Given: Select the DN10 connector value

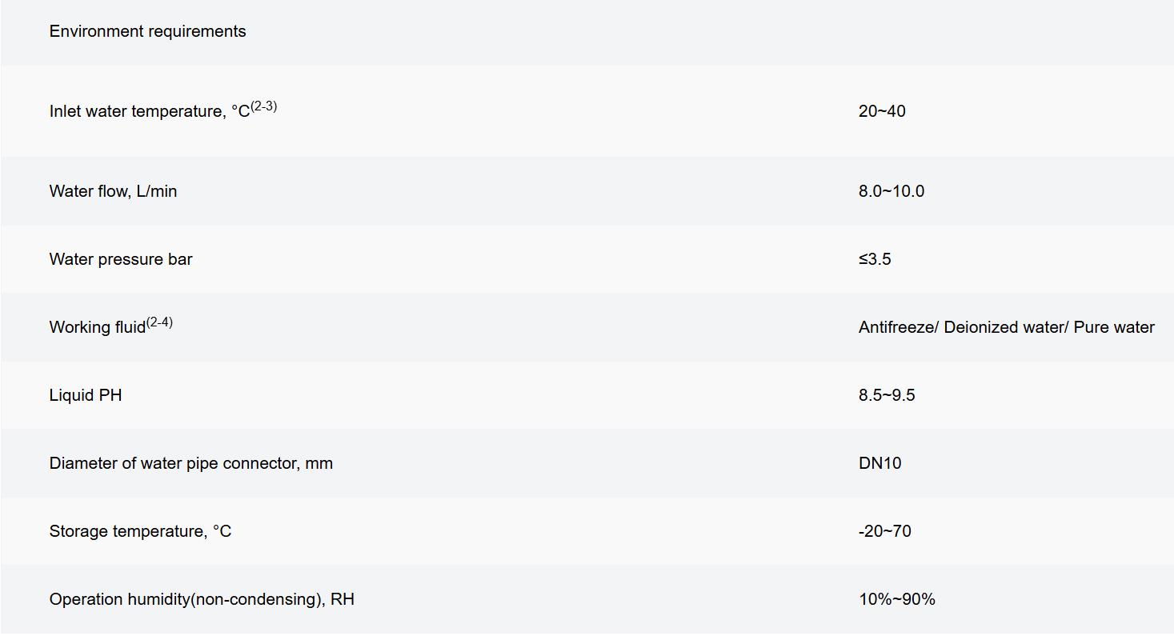Looking at the screenshot, I should [879, 463].
